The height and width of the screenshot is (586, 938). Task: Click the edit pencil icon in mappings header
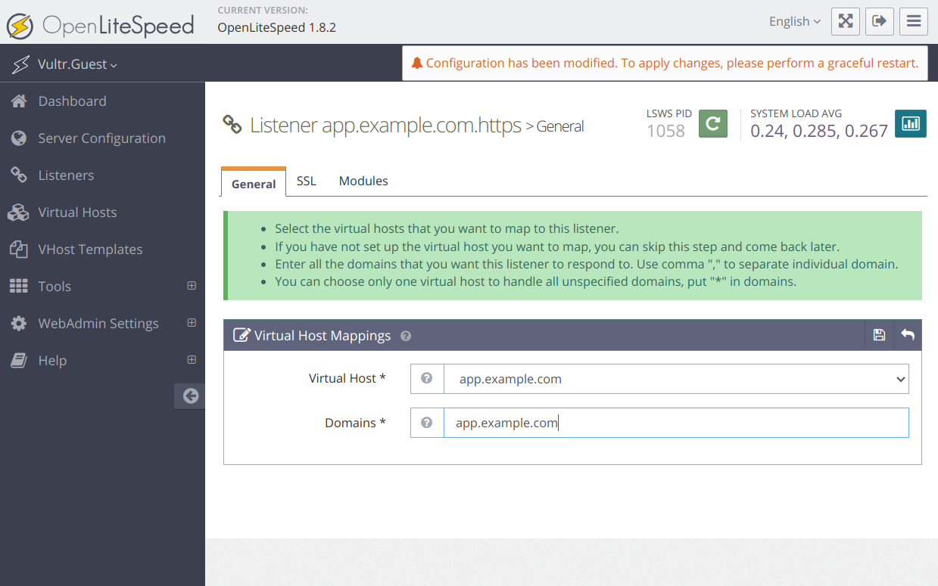pyautogui.click(x=242, y=335)
